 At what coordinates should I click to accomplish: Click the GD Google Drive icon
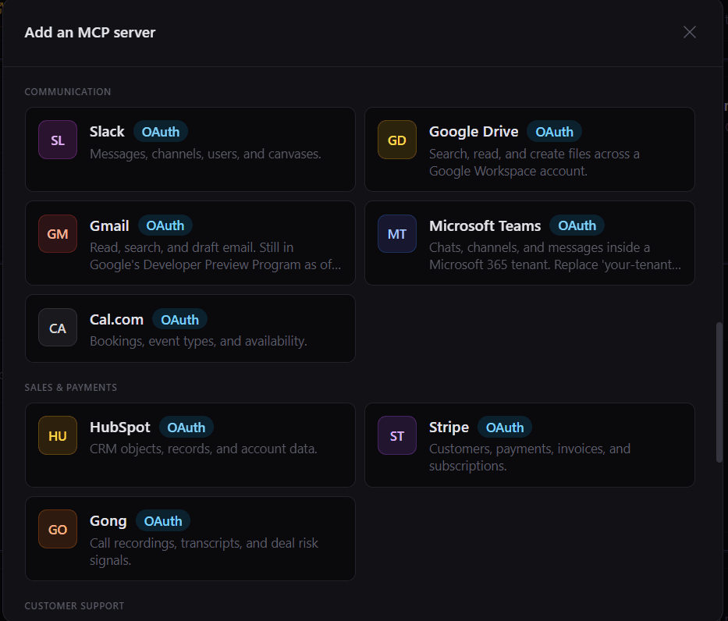397,140
